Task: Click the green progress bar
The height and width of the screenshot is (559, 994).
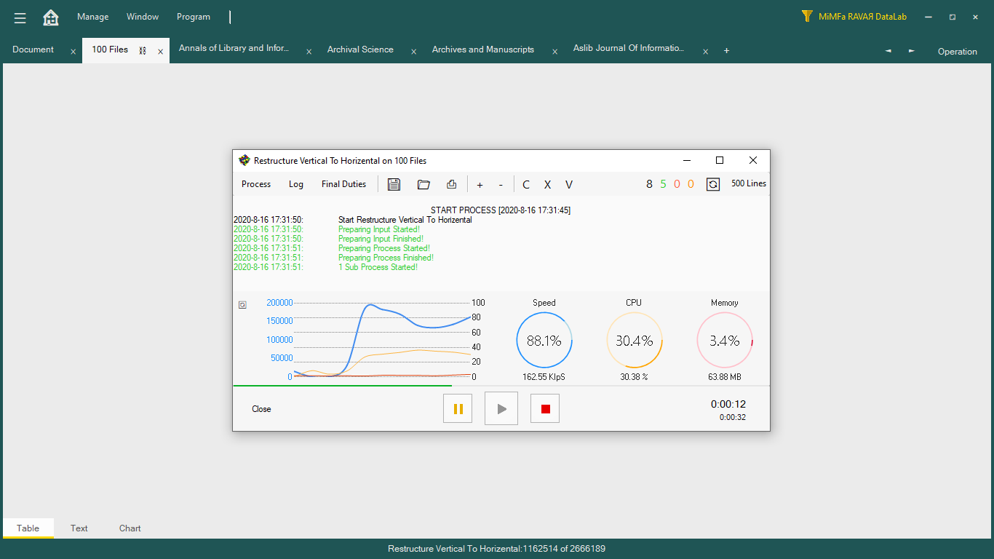Action: pyautogui.click(x=342, y=385)
